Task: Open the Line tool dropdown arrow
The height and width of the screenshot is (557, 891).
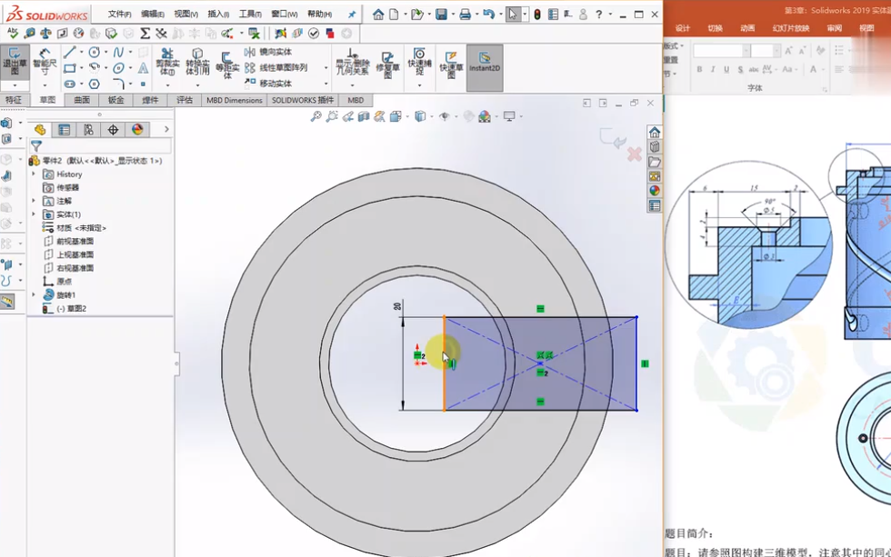Action: pos(81,52)
